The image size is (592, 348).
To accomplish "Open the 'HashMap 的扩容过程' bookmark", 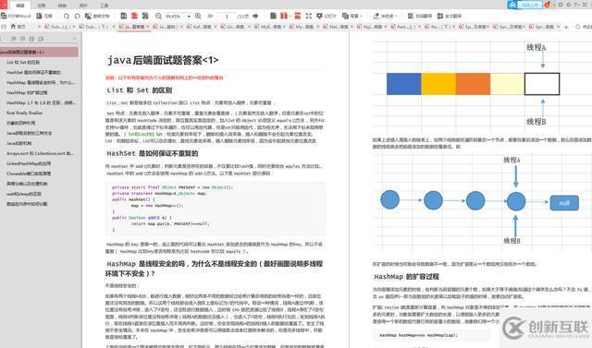I will point(27,92).
